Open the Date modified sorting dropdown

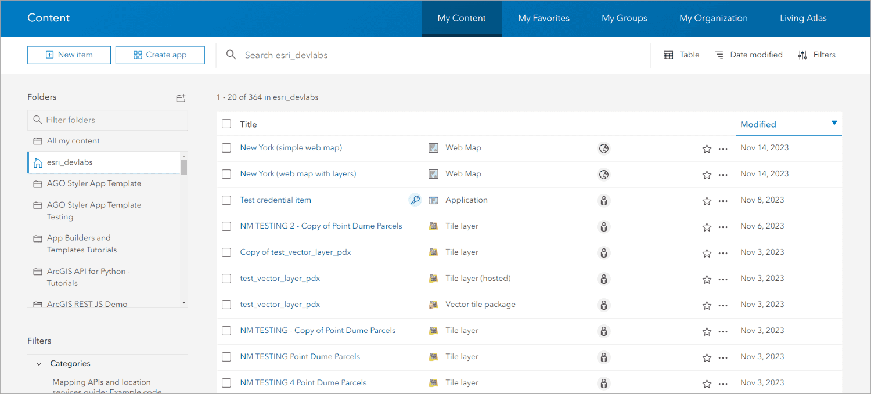tap(748, 54)
